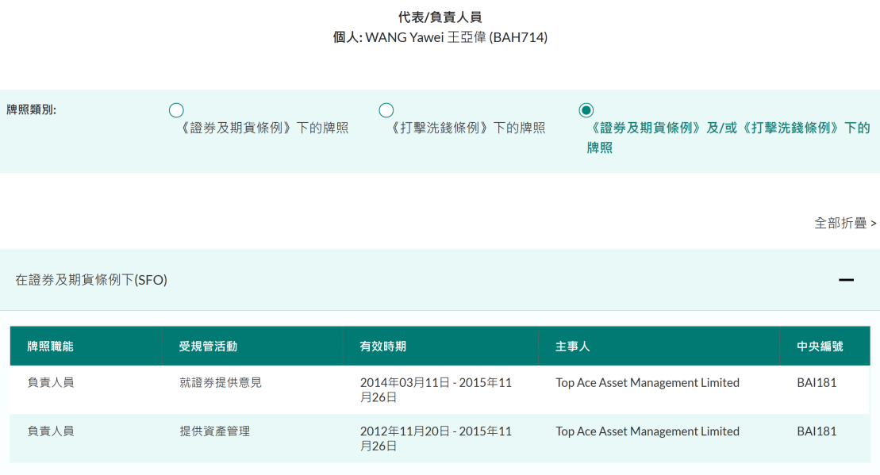Click 全部折疊 to collapse all sections
Viewport: 880px width, 475px height.
844,223
